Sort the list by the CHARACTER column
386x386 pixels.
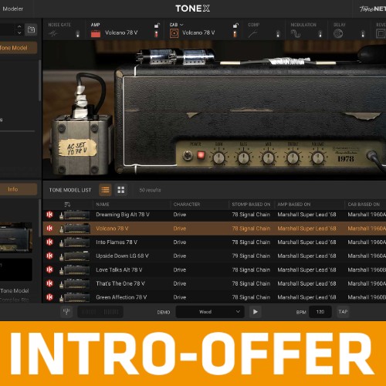coord(187,205)
